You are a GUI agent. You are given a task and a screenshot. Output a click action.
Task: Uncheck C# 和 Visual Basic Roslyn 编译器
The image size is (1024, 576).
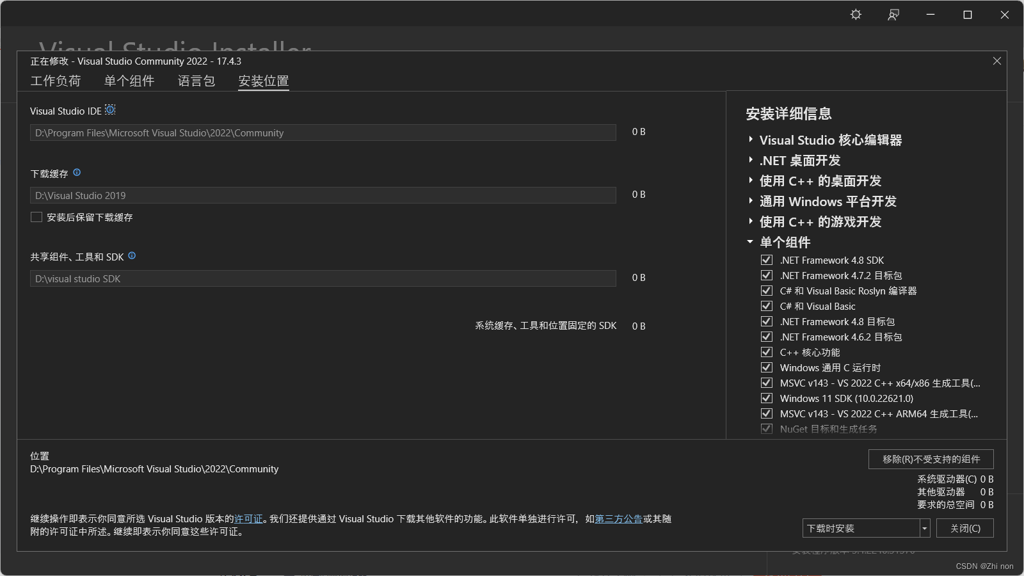coord(766,291)
